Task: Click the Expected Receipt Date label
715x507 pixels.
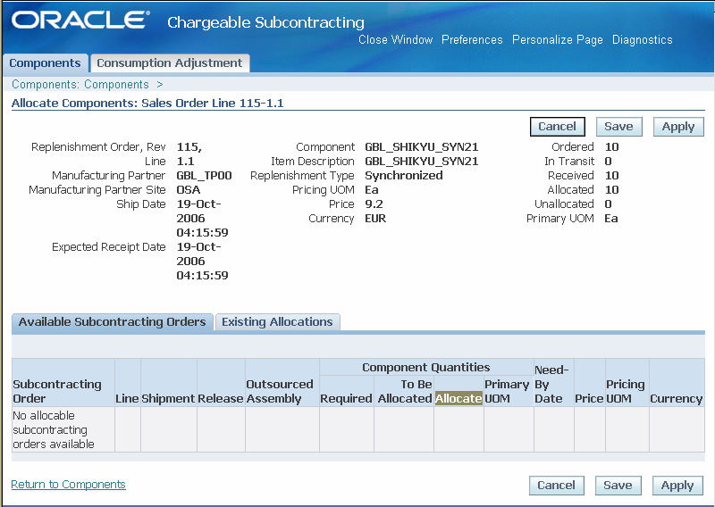Action: point(108,247)
